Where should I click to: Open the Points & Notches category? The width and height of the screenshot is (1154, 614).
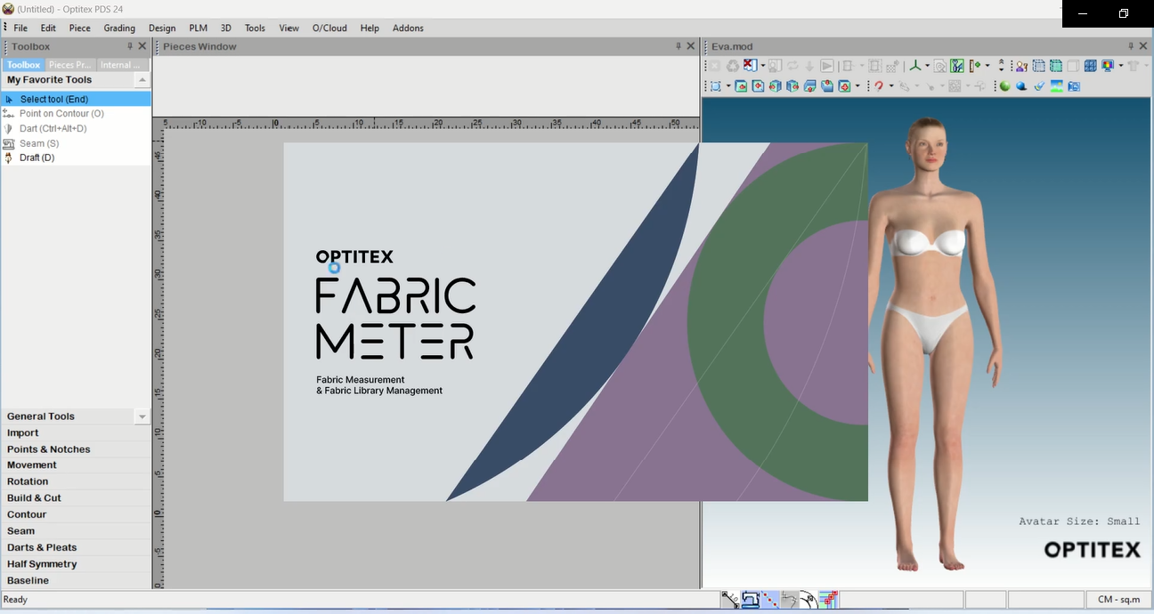coord(48,449)
